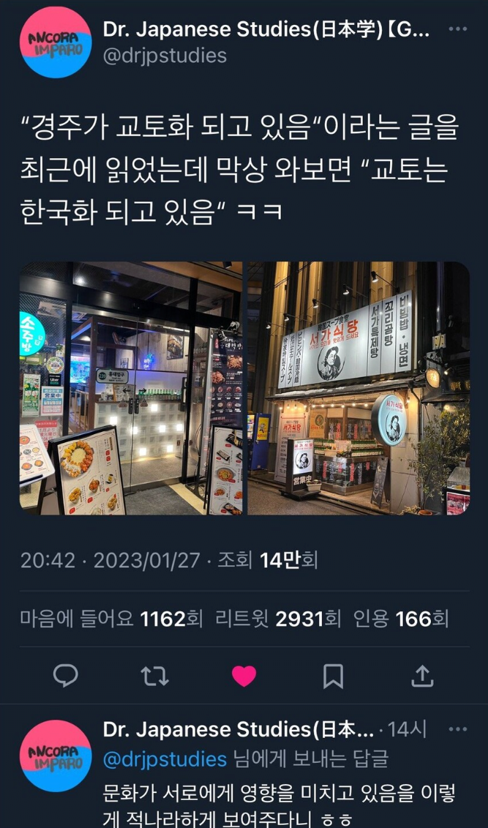The image size is (488, 828).
Task: Toggle the bookmark icon
Action: tap(333, 676)
